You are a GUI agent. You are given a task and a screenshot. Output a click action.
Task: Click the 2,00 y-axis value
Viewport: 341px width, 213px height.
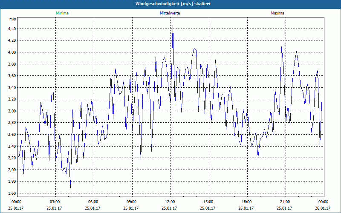click(12, 170)
